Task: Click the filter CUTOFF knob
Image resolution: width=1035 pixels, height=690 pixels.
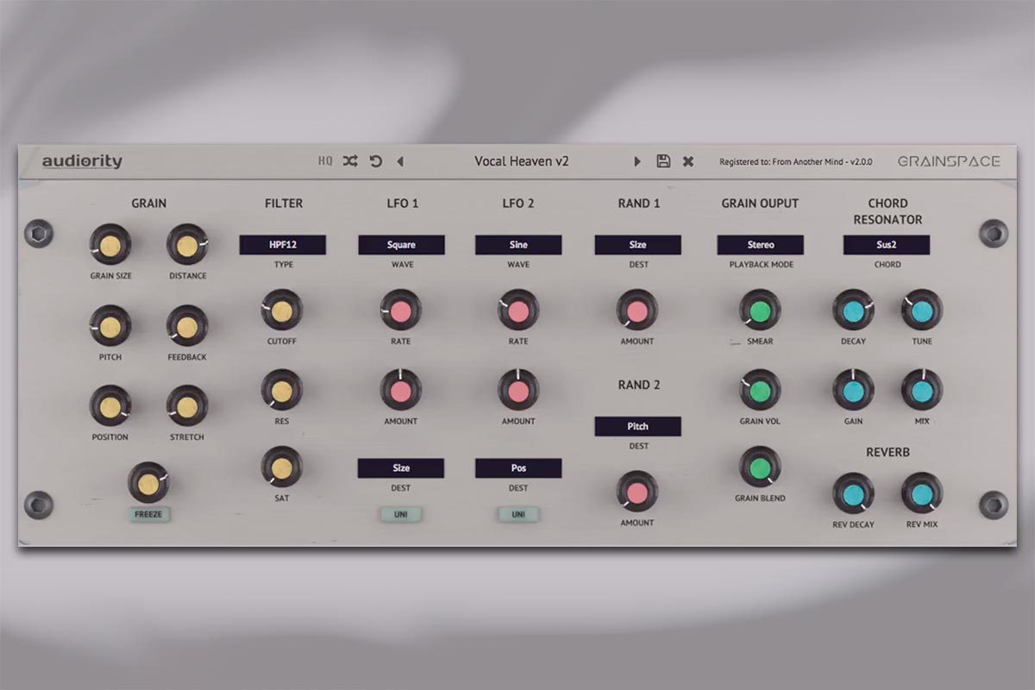Action: pos(282,311)
